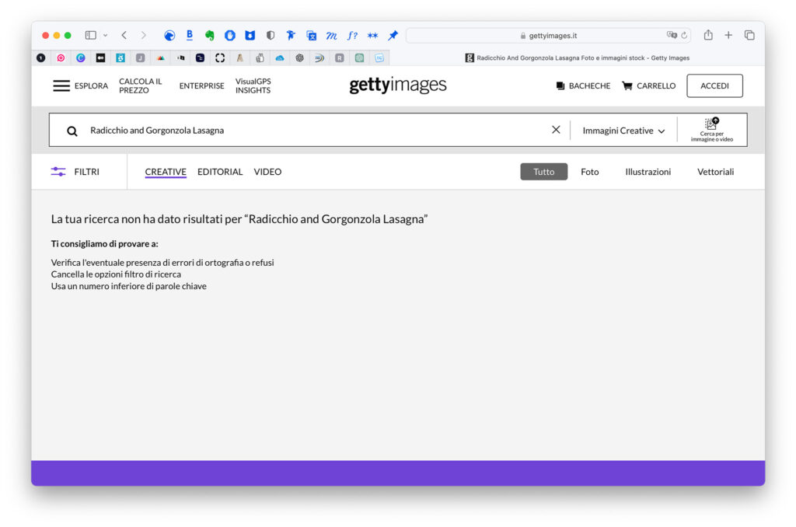
Task: Select the Tutto filter
Action: 543,172
